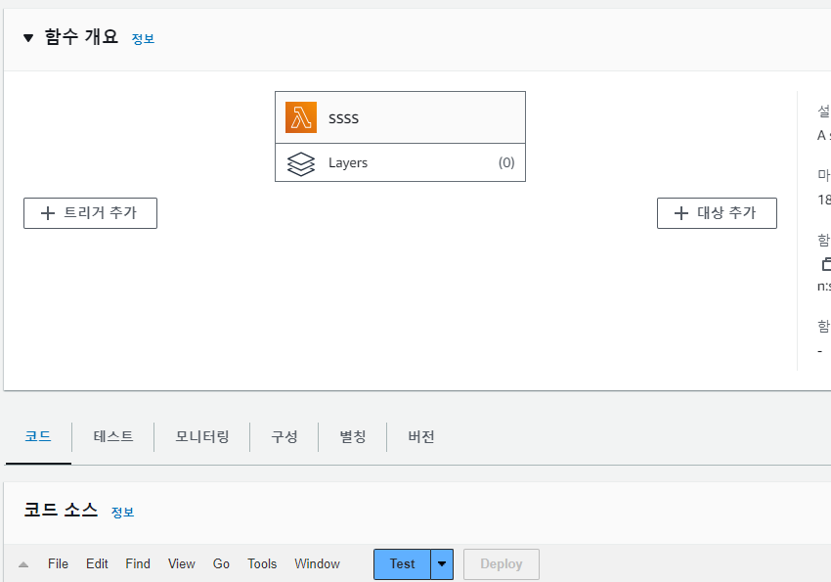
Task: Click the blue Test button
Action: point(402,564)
